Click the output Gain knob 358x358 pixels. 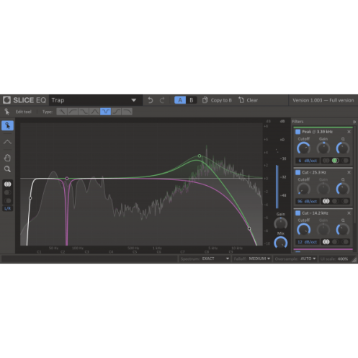click(281, 223)
